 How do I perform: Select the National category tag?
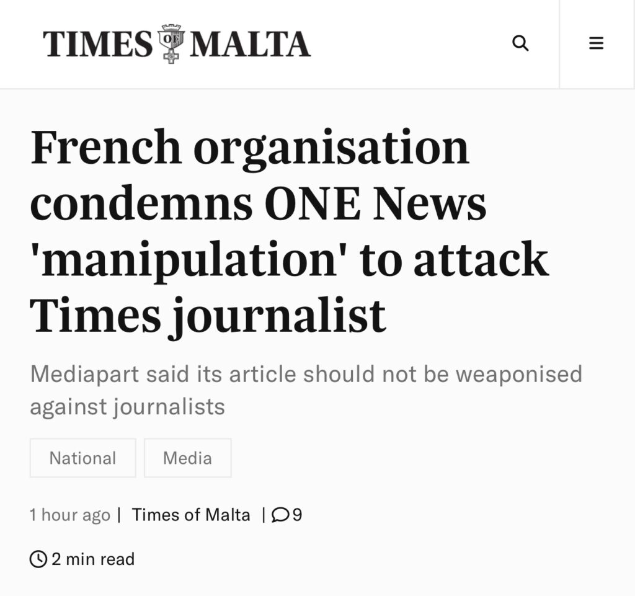point(82,458)
